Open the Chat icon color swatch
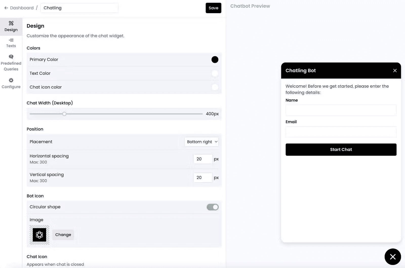 tap(215, 87)
